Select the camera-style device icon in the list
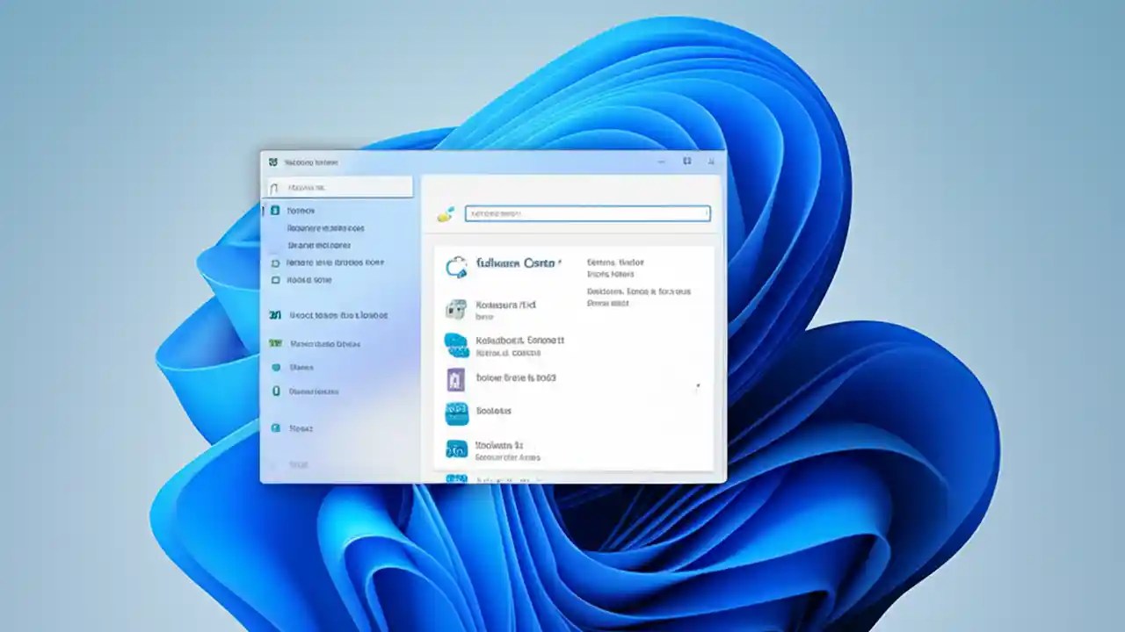This screenshot has height=632, width=1125. coord(456,310)
